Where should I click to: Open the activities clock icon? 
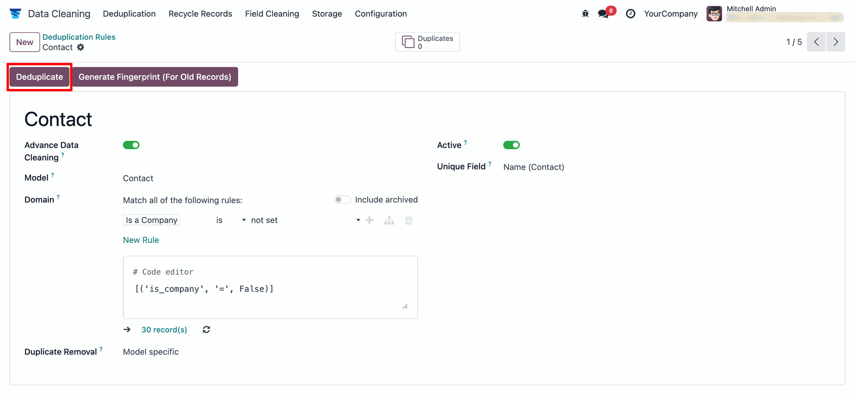(631, 14)
